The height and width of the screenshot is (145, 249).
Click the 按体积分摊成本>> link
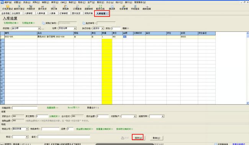pyautogui.click(x=124, y=129)
